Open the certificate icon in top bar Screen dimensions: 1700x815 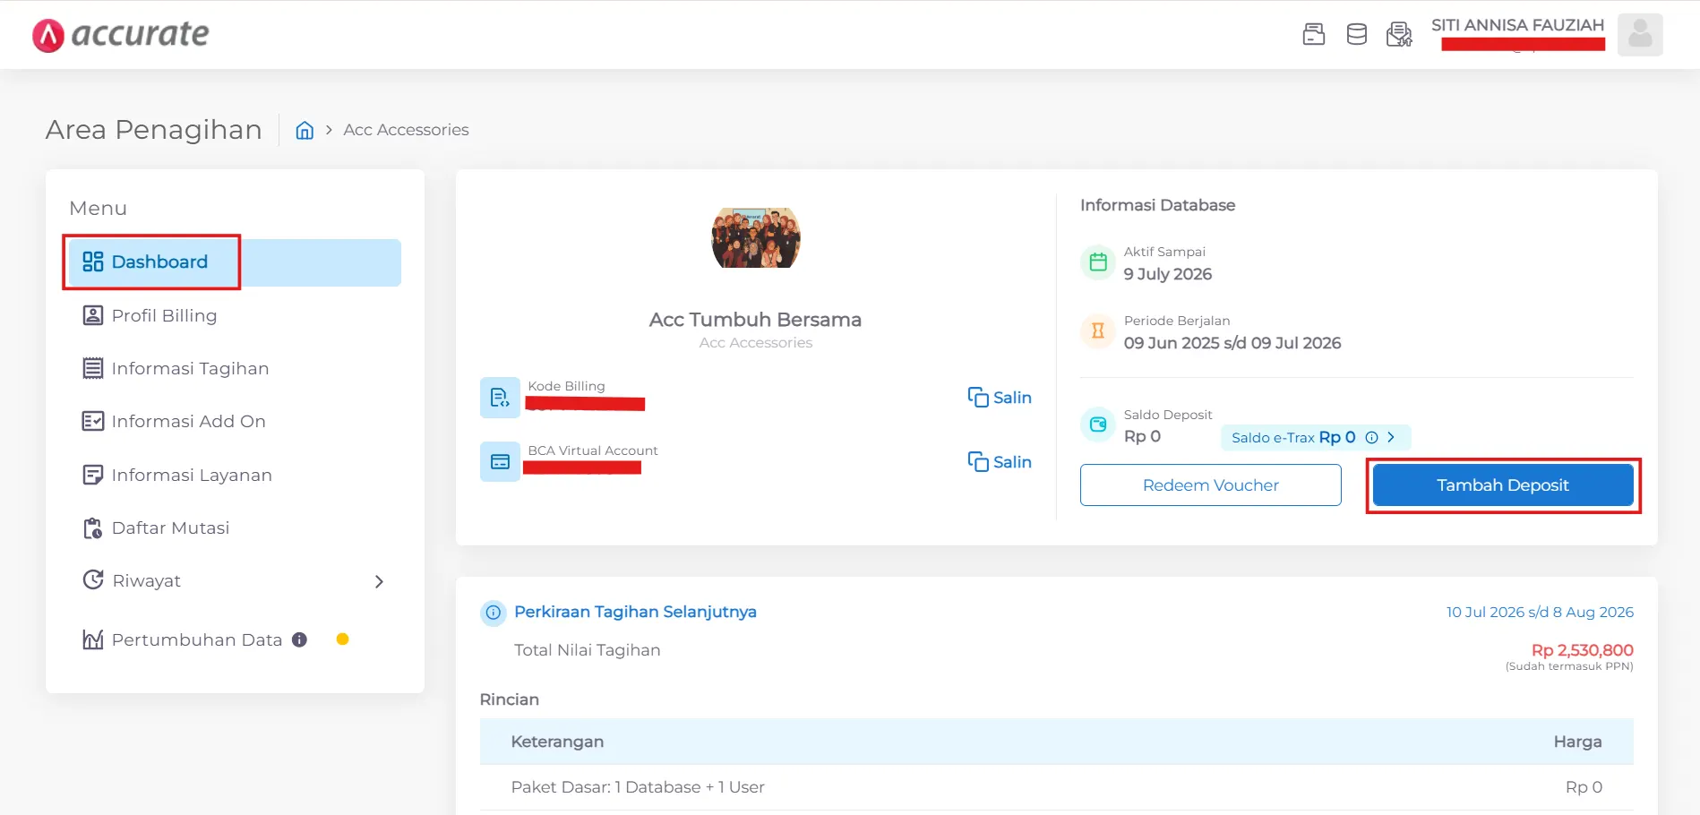pos(1398,35)
